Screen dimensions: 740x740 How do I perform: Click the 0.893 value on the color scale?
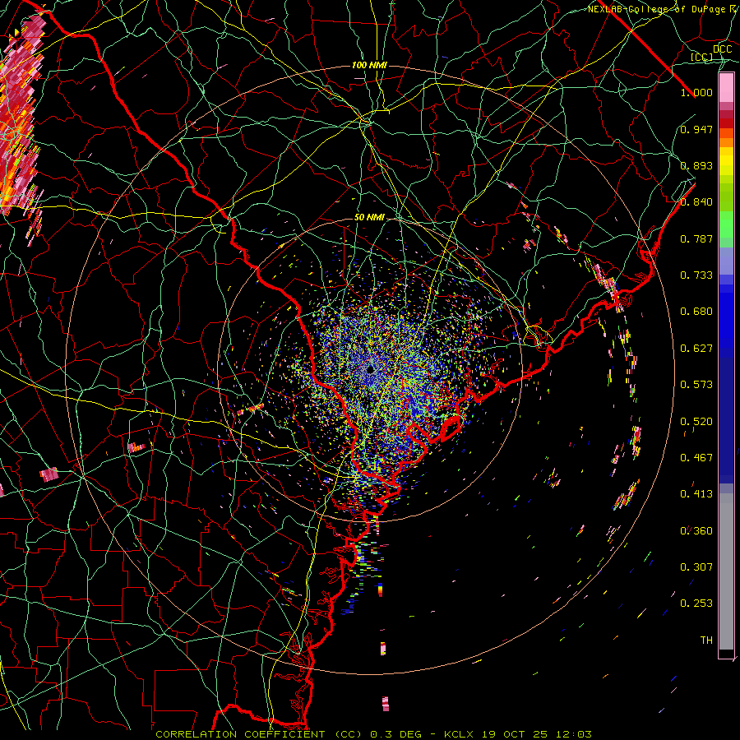pyautogui.click(x=696, y=165)
